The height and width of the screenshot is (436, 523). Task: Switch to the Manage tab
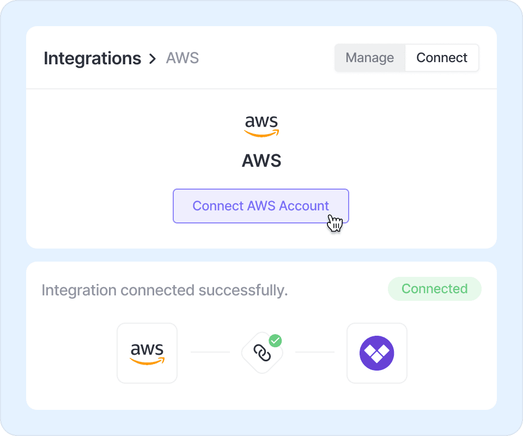[x=370, y=58]
